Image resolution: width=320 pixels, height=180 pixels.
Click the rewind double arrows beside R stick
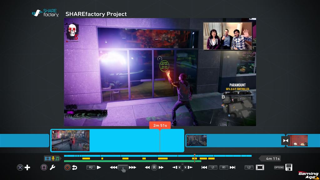coord(147,167)
